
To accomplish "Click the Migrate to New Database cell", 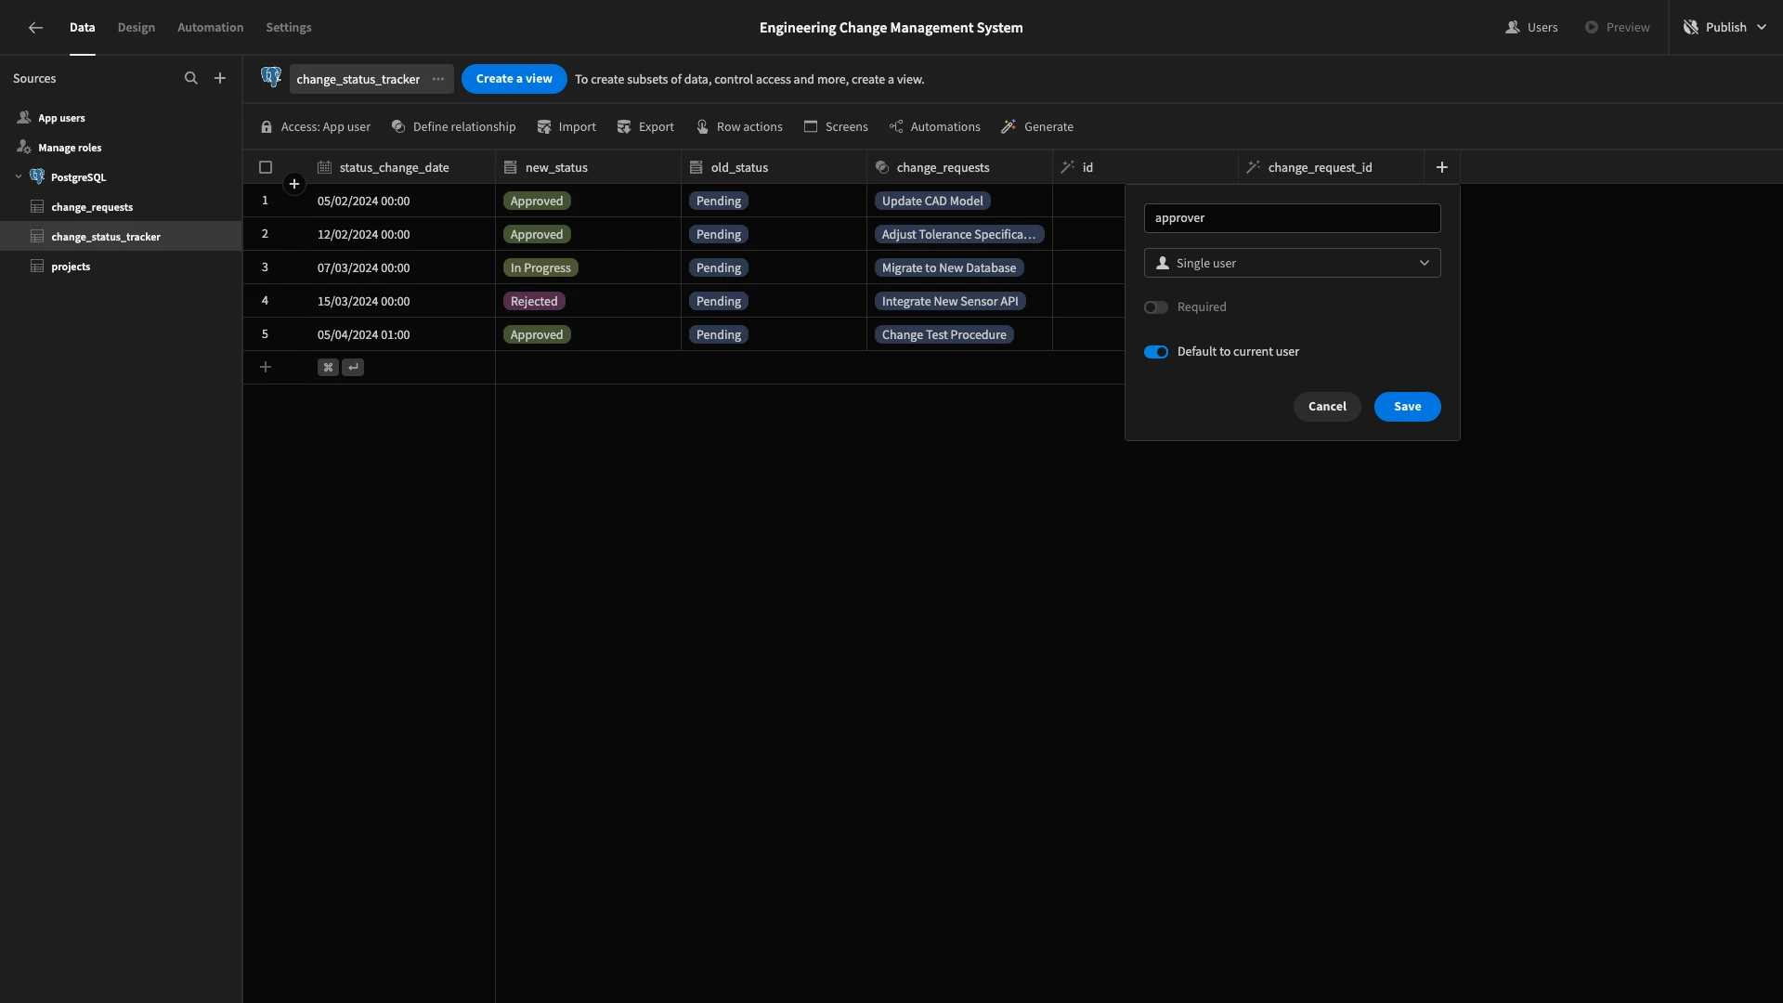I will 949,268.
